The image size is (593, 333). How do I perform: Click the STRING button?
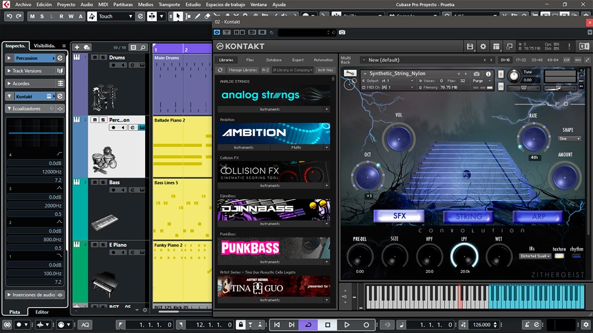coord(468,216)
